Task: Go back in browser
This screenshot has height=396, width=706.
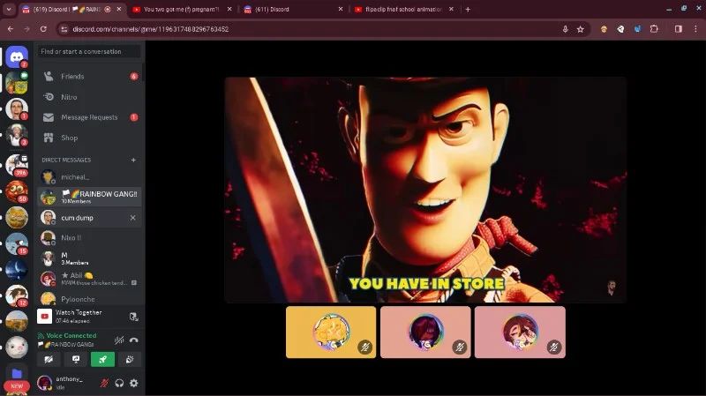Action: coord(11,29)
